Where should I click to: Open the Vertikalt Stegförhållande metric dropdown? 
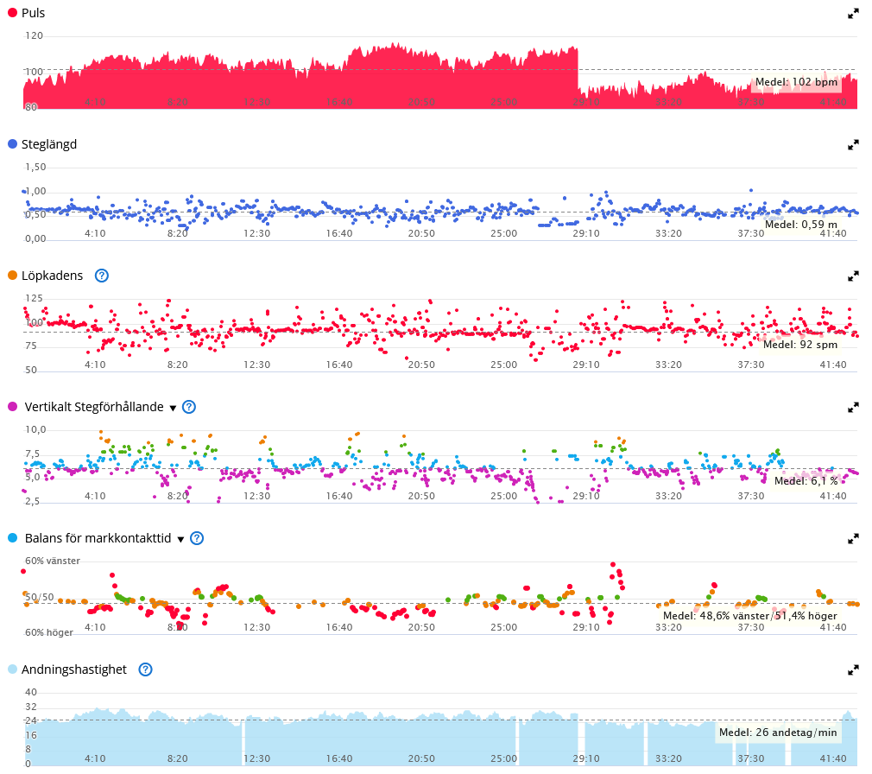point(173,408)
